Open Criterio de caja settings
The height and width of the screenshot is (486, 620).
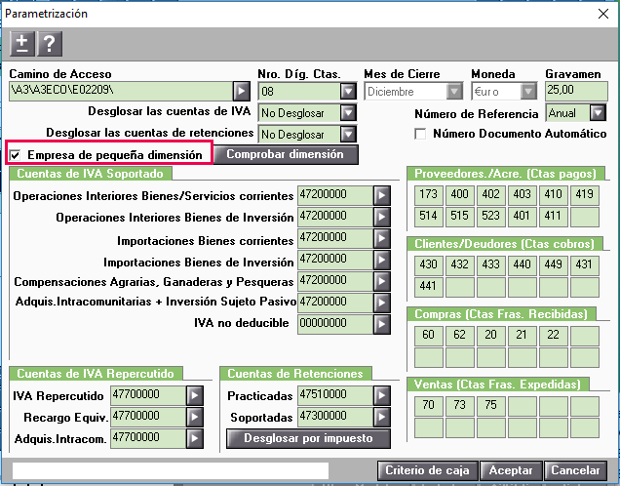tap(427, 470)
